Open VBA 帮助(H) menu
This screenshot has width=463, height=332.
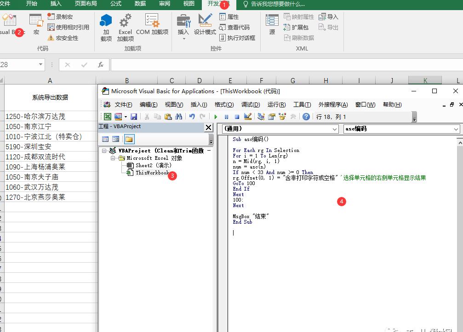(392, 105)
